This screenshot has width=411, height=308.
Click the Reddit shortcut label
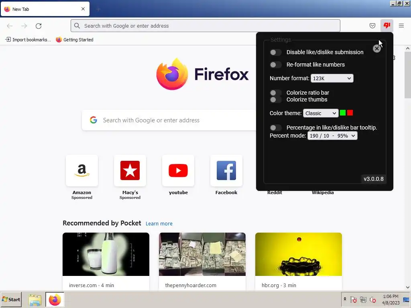click(275, 193)
